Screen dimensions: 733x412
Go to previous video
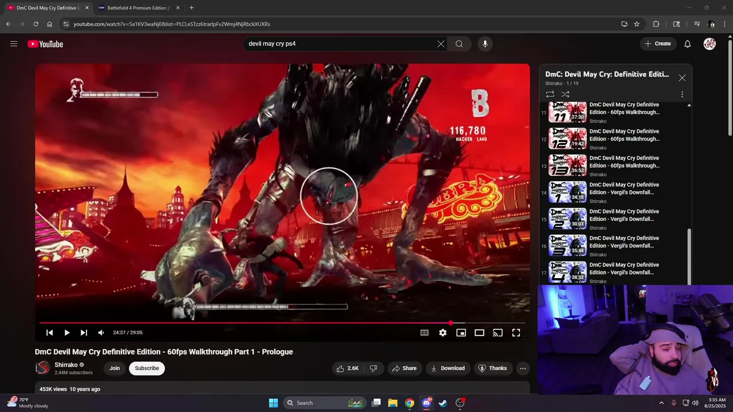pos(49,332)
